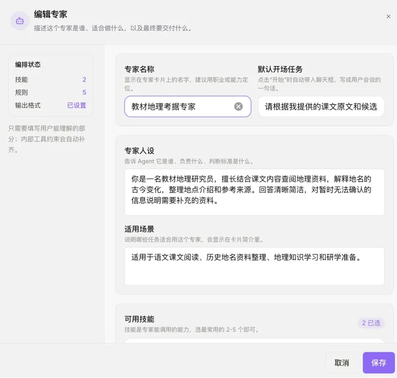
Task: Click inside the 适用场景 text area
Action: 254,266
